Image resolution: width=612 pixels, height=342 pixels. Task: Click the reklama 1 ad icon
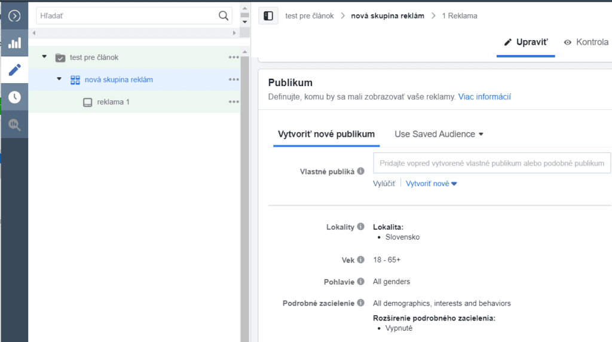click(x=87, y=102)
